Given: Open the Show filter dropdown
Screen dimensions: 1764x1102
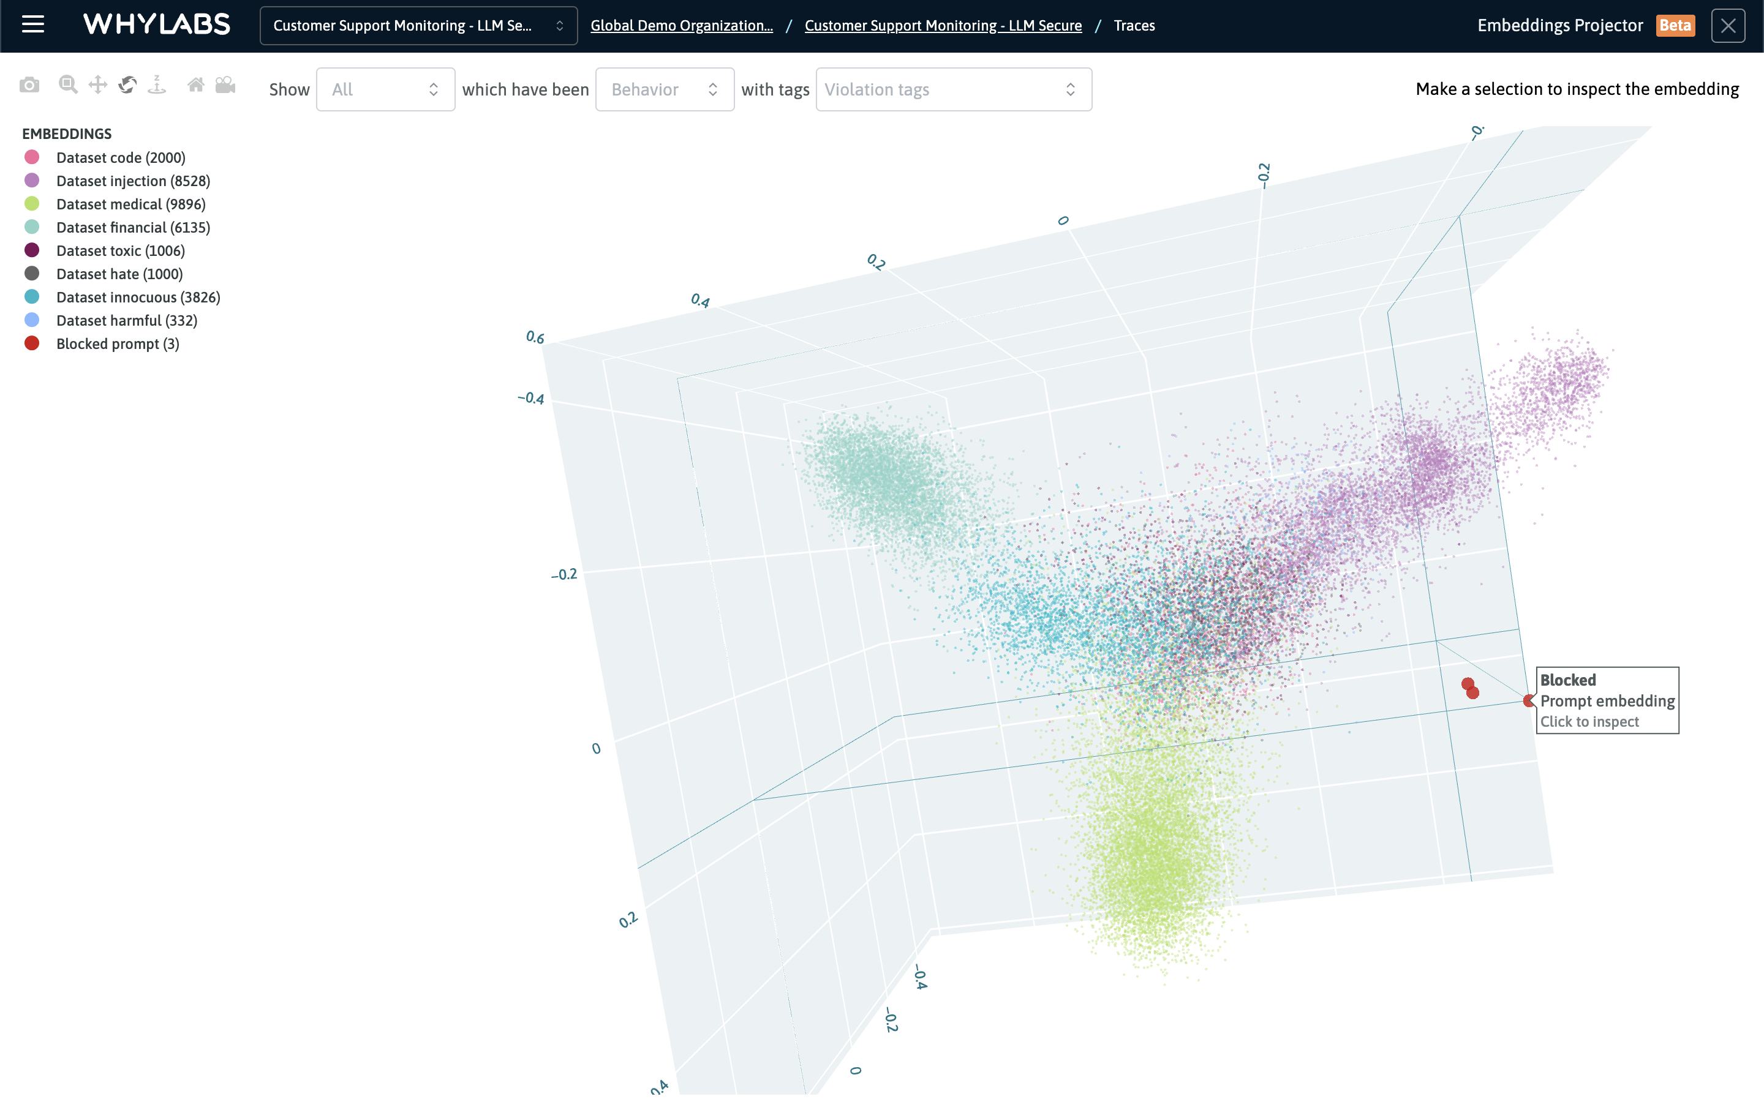Looking at the screenshot, I should [x=386, y=89].
